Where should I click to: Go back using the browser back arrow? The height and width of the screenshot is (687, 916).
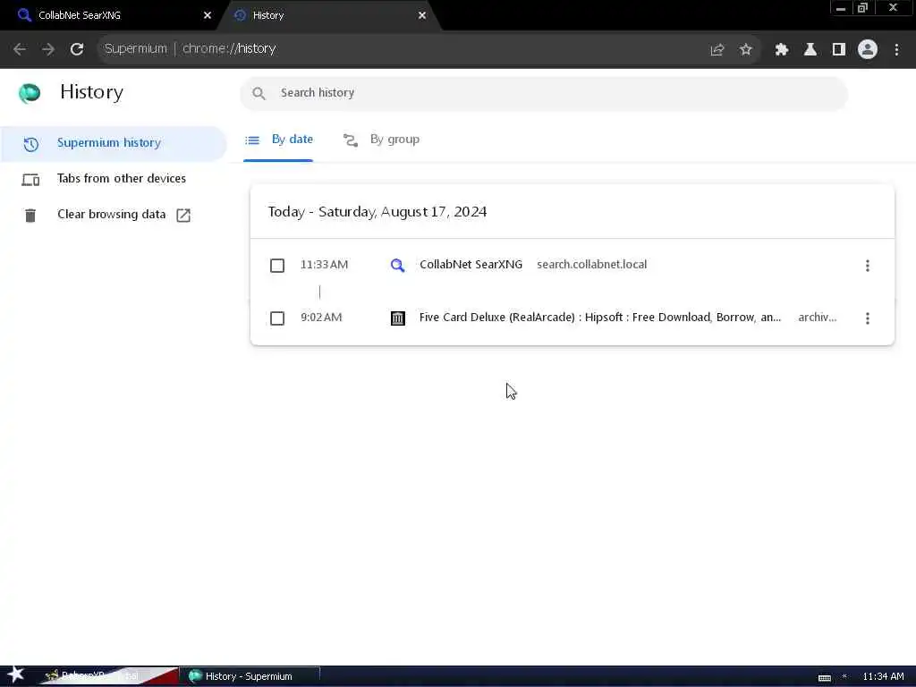(20, 49)
